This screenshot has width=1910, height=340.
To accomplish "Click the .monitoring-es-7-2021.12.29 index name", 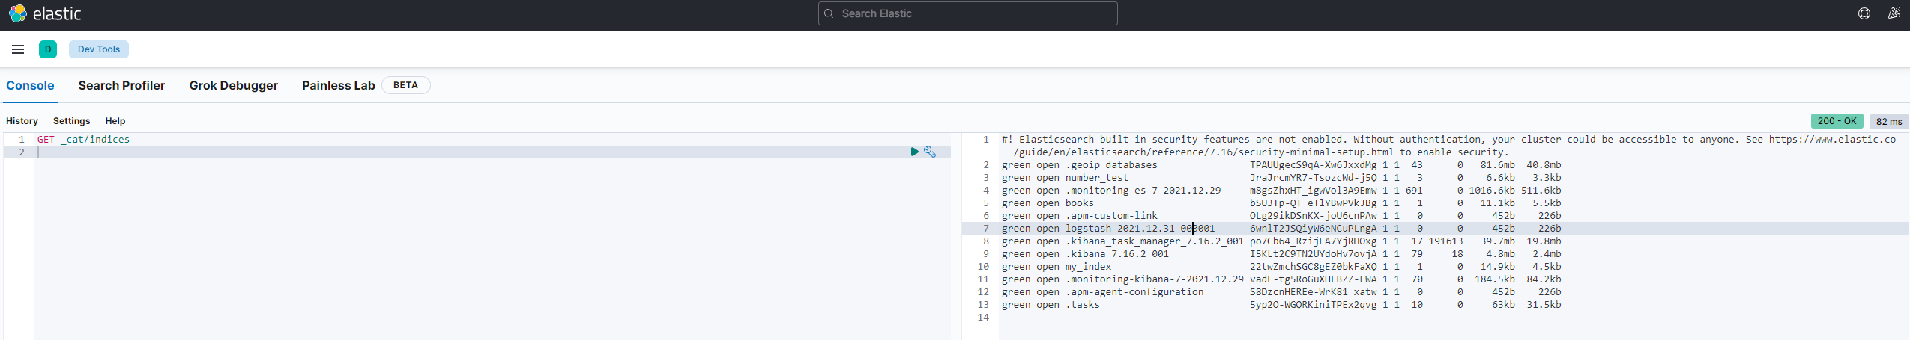I will point(1143,190).
